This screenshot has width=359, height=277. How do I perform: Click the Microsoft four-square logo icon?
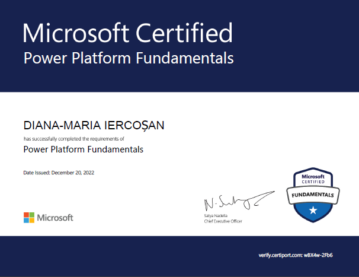tap(29, 217)
